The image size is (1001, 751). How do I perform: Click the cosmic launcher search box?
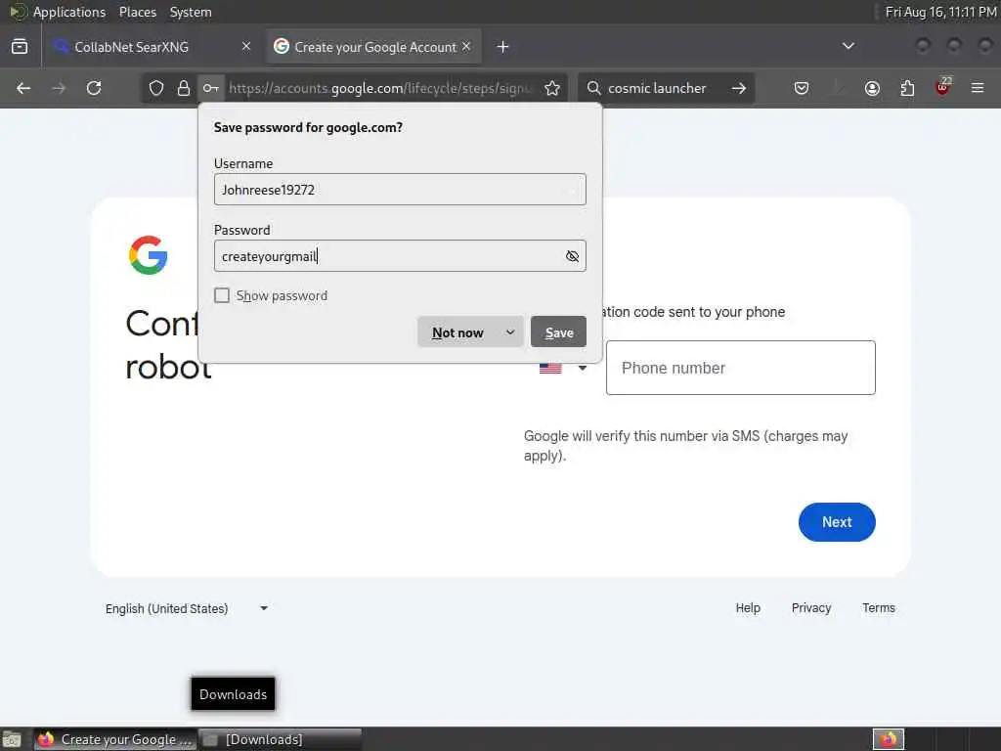pos(665,88)
